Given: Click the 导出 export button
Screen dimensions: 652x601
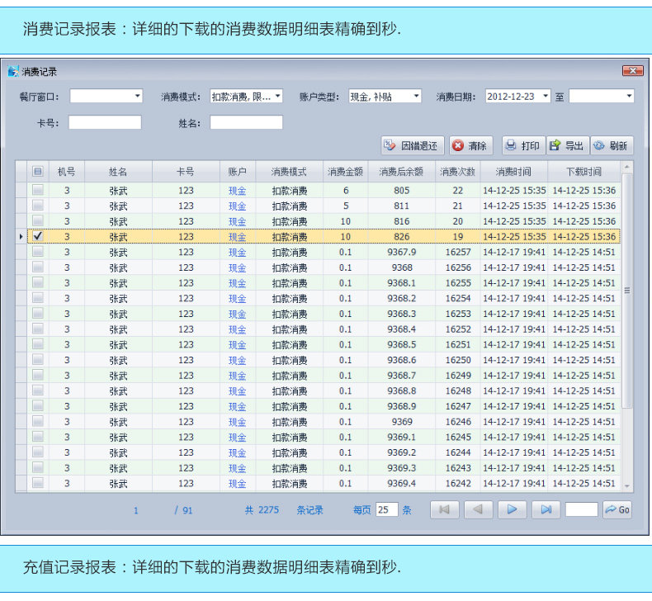Looking at the screenshot, I should [x=568, y=145].
